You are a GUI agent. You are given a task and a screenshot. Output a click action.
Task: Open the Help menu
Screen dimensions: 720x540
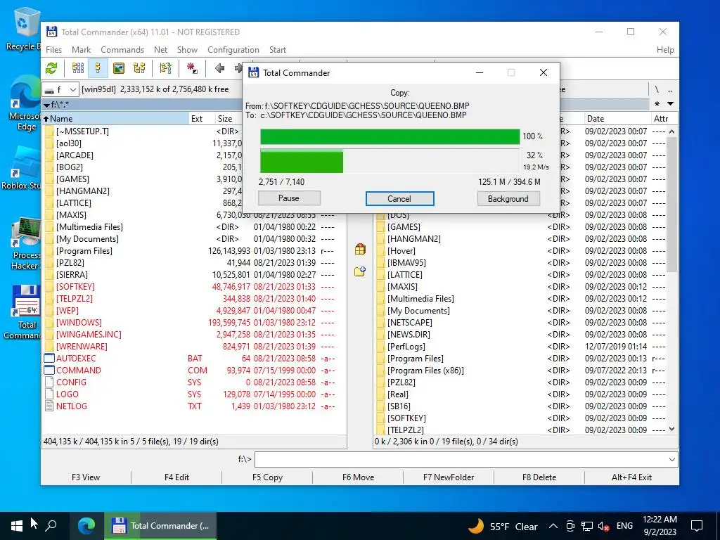[x=665, y=50]
